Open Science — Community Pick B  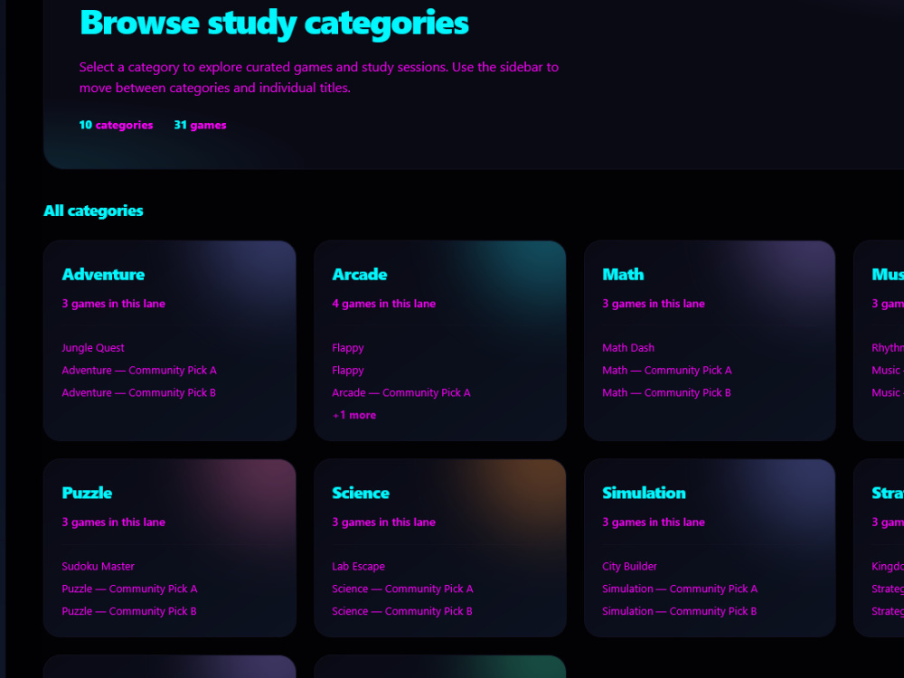[x=402, y=611]
